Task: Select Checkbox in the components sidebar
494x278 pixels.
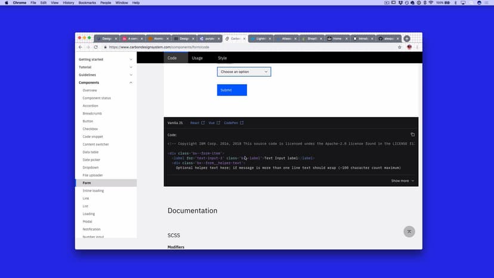Action: 90,129
